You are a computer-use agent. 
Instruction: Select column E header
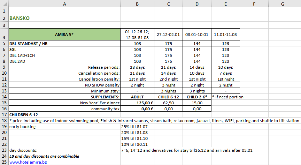(225, 4)
